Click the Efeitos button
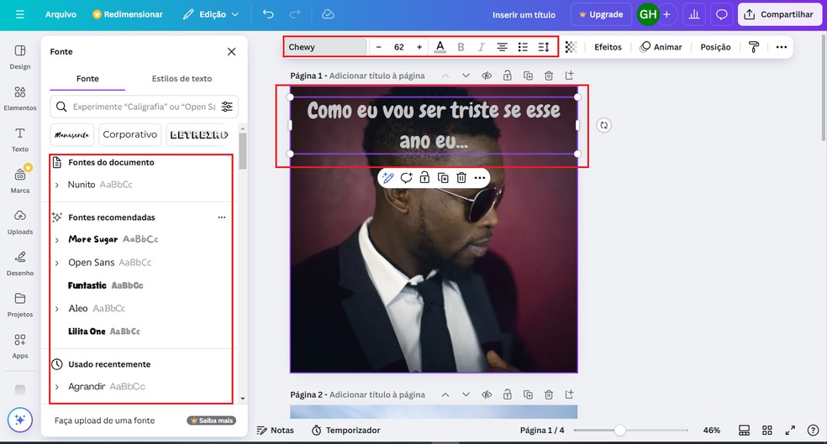 tap(608, 47)
